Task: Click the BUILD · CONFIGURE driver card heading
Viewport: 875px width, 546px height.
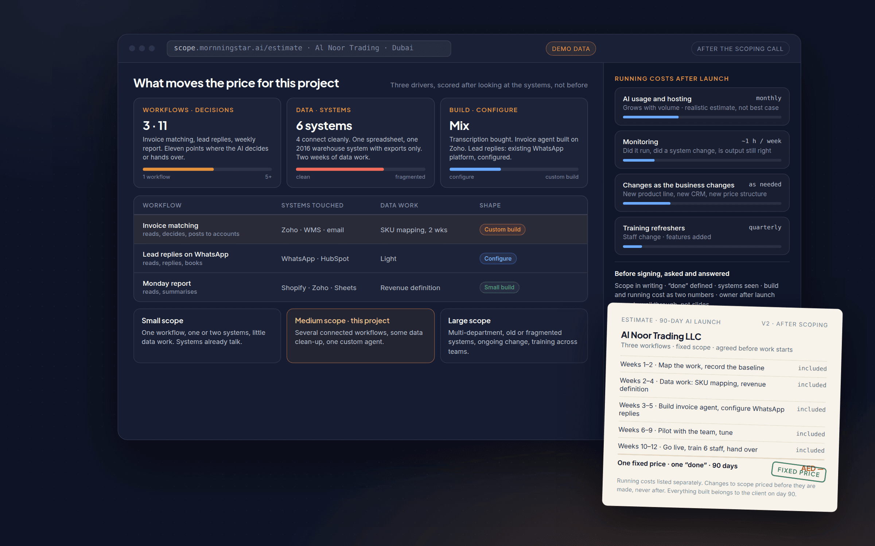Action: tap(483, 110)
